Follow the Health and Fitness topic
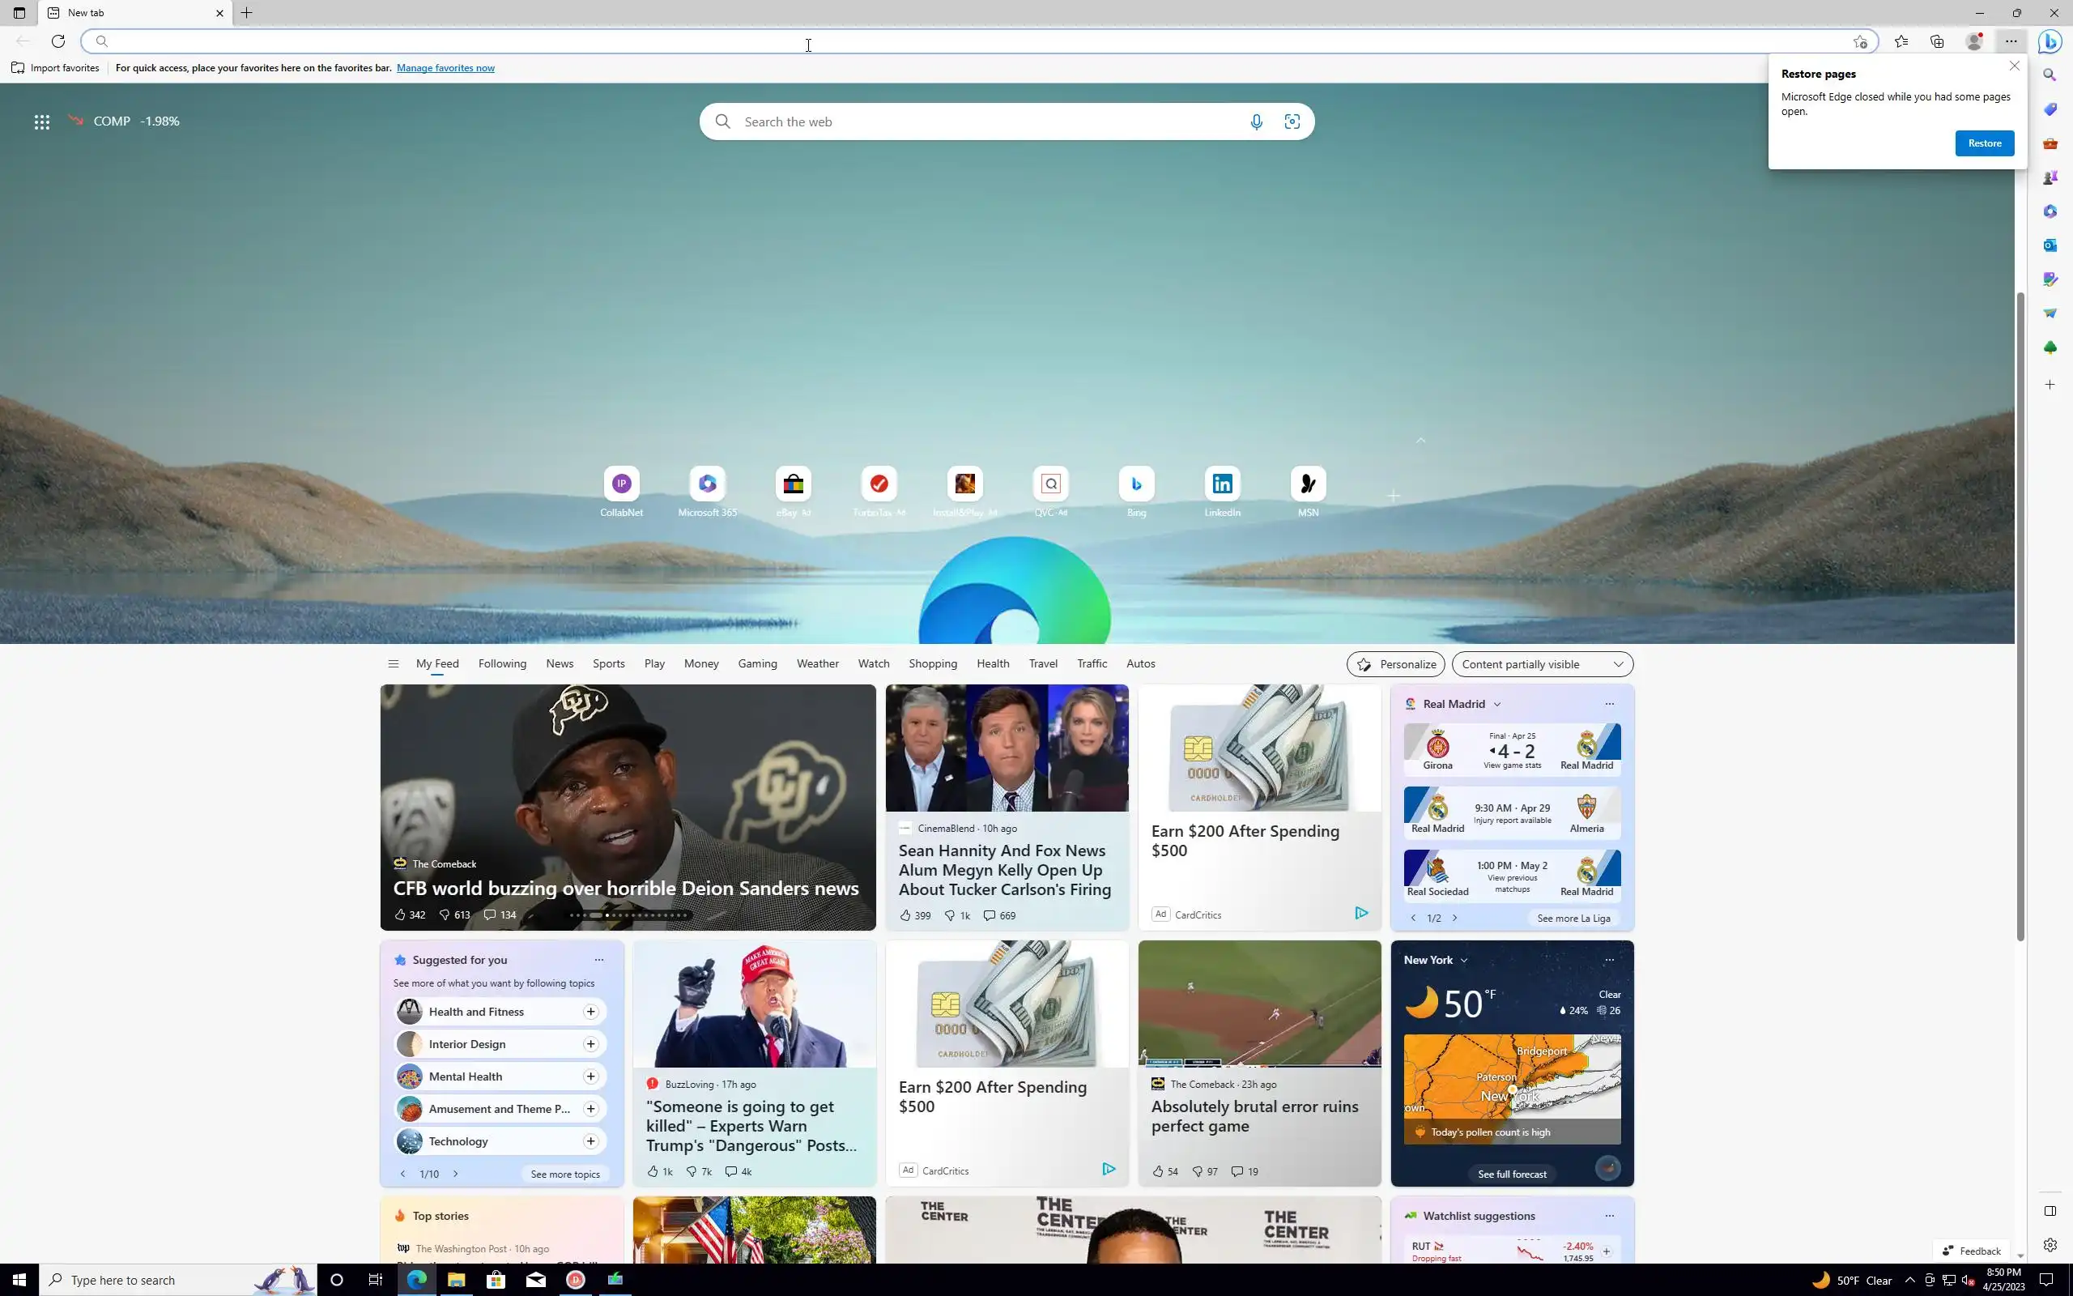The image size is (2073, 1296). (590, 1012)
